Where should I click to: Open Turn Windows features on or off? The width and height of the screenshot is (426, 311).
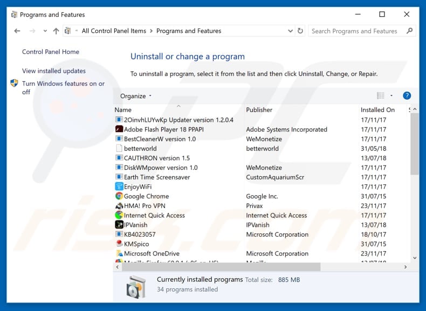click(63, 88)
